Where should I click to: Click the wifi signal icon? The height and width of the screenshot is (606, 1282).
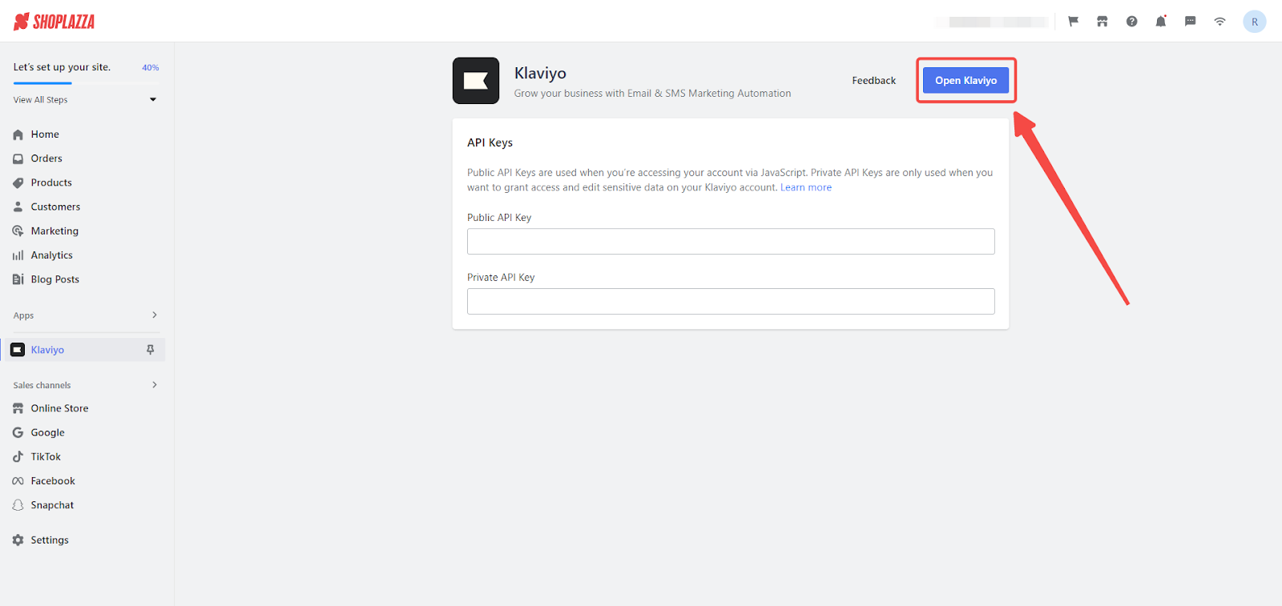click(1220, 22)
